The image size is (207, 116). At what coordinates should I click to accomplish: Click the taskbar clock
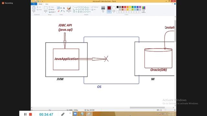pos(171,114)
